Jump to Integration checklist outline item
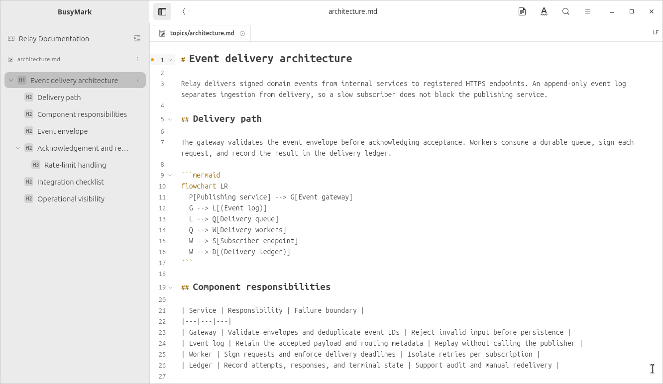This screenshot has width=663, height=384. point(71,182)
